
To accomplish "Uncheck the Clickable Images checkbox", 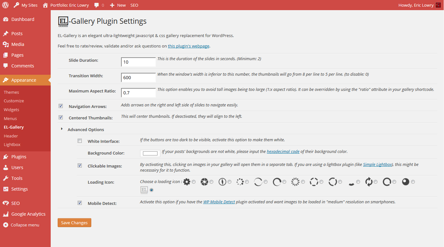I will (x=80, y=166).
